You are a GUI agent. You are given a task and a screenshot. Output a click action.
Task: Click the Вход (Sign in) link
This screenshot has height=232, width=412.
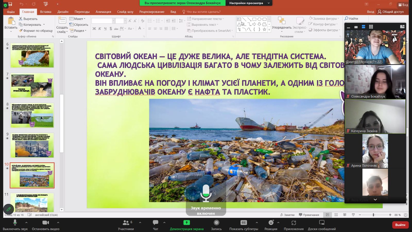(x=371, y=12)
